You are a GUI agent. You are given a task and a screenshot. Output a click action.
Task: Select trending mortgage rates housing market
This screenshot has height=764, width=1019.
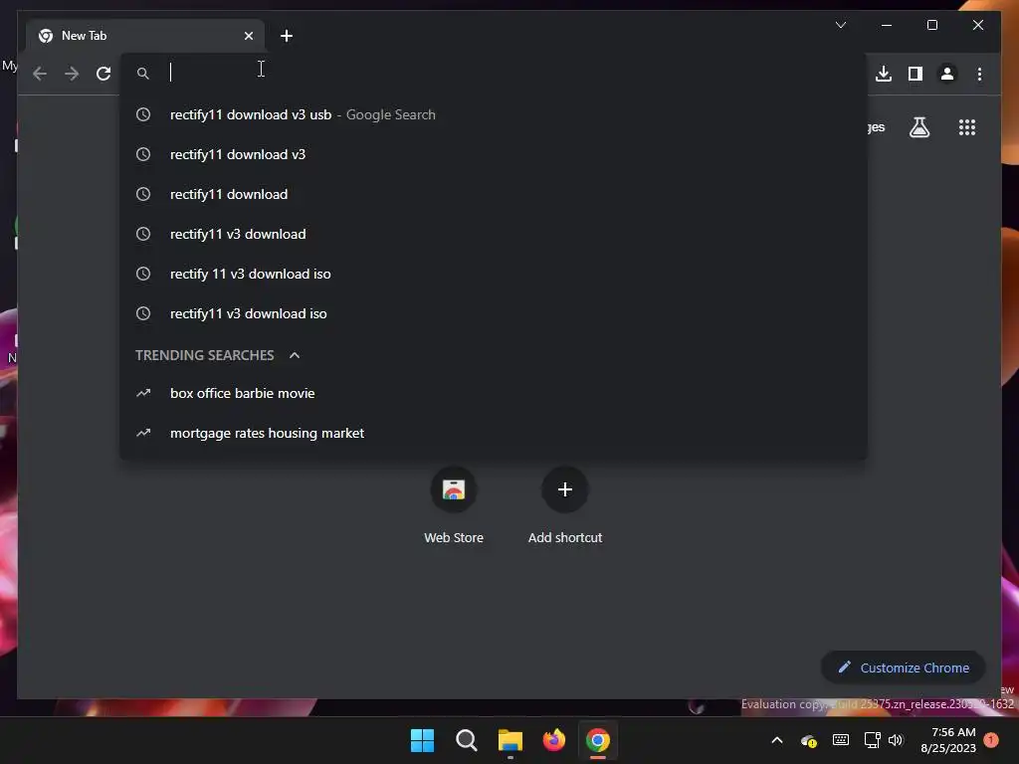[494, 433]
